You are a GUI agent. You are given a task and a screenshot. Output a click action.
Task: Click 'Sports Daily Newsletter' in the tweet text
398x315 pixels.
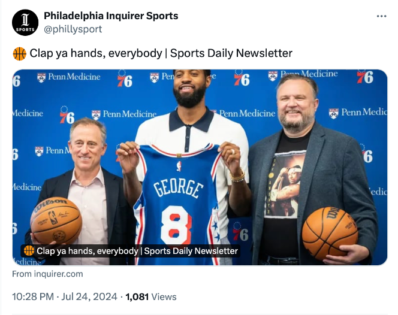(231, 53)
